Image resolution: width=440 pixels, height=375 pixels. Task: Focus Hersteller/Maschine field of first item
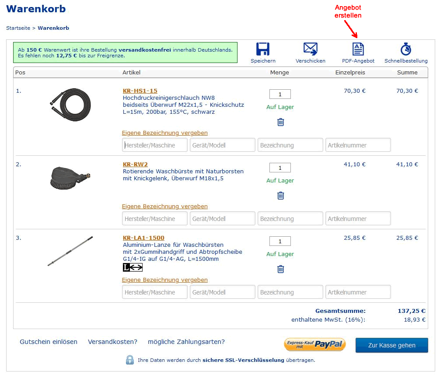pyautogui.click(x=155, y=145)
